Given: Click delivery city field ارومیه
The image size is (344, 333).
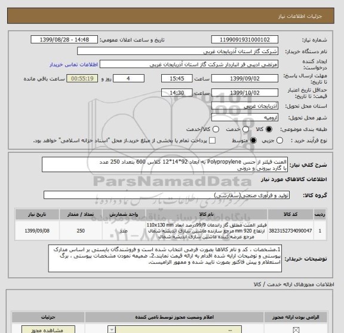Looking at the screenshot, I should tap(245, 118).
